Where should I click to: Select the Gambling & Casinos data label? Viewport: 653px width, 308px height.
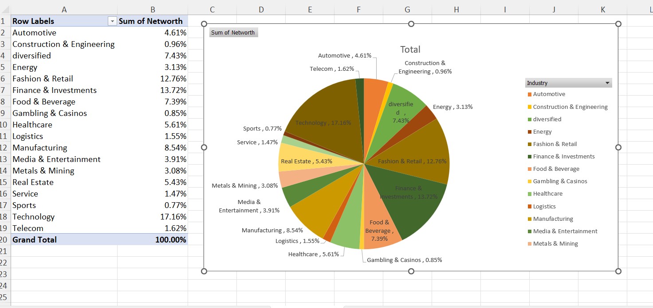point(404,260)
